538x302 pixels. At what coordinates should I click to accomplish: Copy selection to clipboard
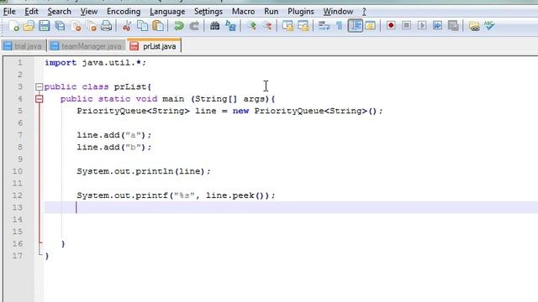(142, 26)
